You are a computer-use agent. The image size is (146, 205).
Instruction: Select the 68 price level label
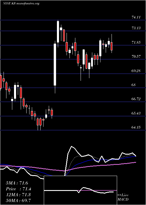pyautogui.click(x=134, y=85)
